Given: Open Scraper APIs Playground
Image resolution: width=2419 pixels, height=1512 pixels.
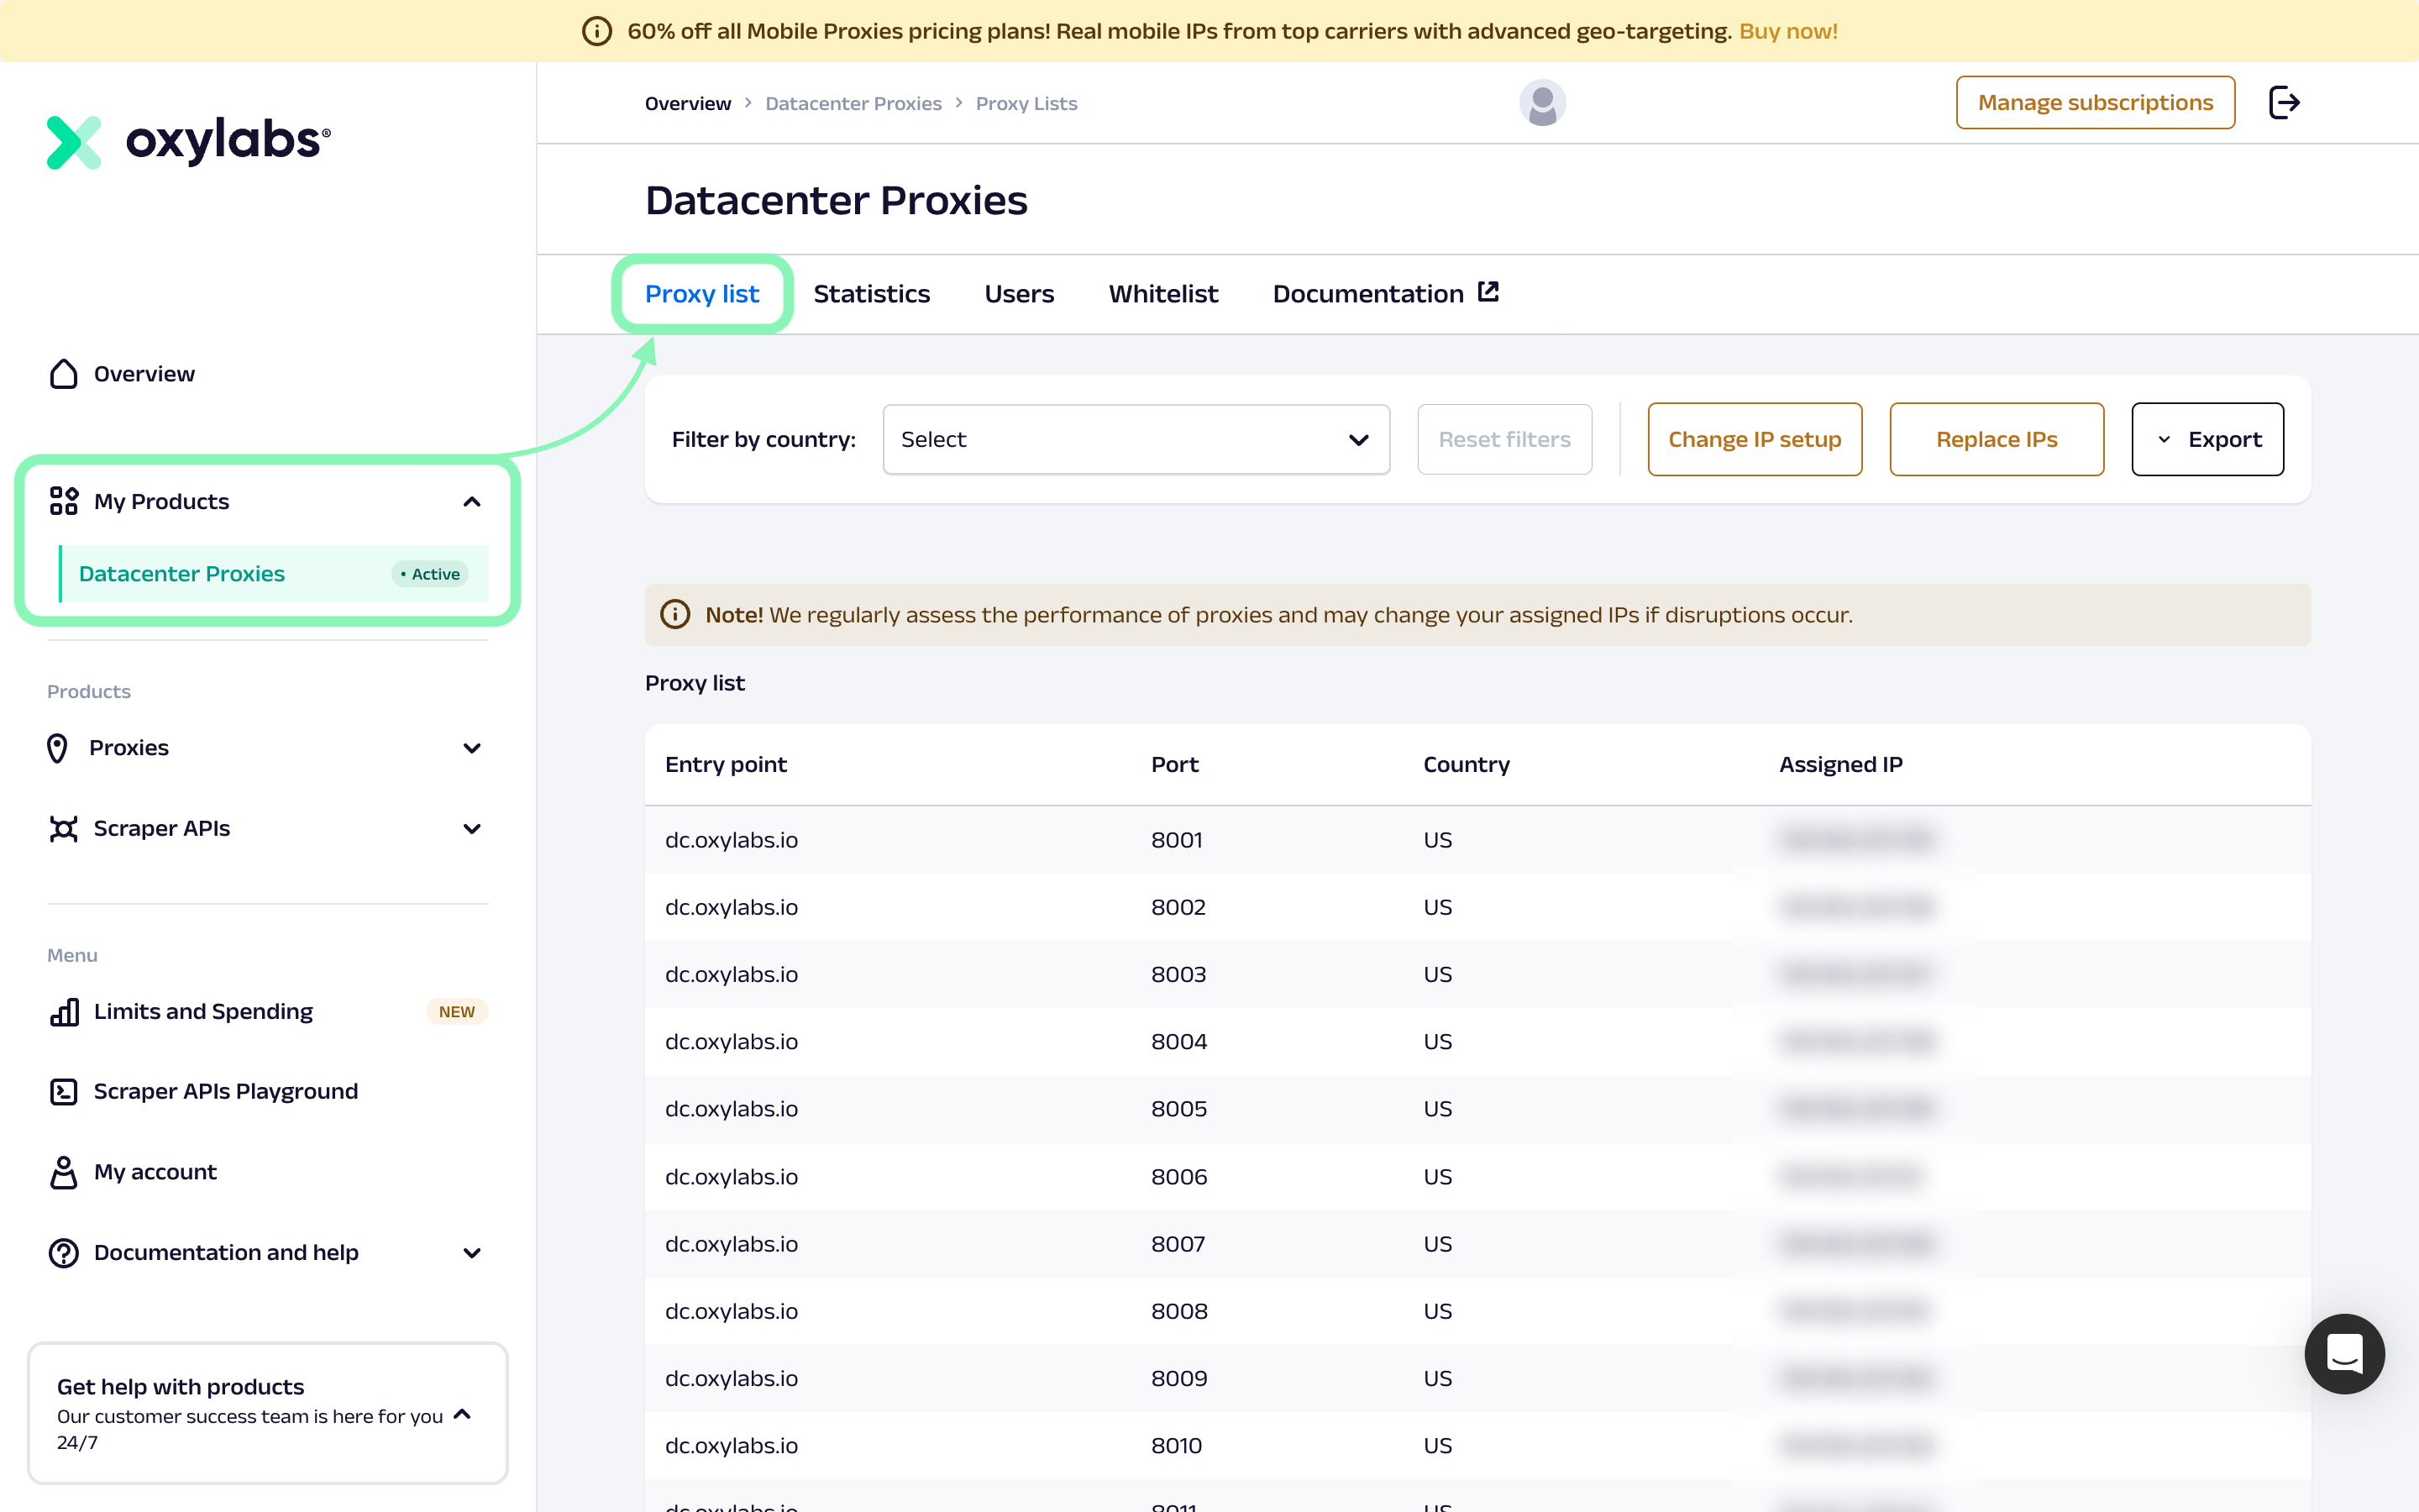Looking at the screenshot, I should pyautogui.click(x=225, y=1091).
